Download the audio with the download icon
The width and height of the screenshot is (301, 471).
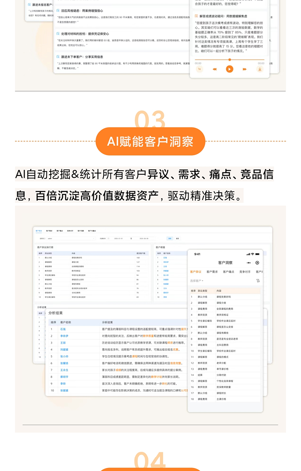pos(260,69)
